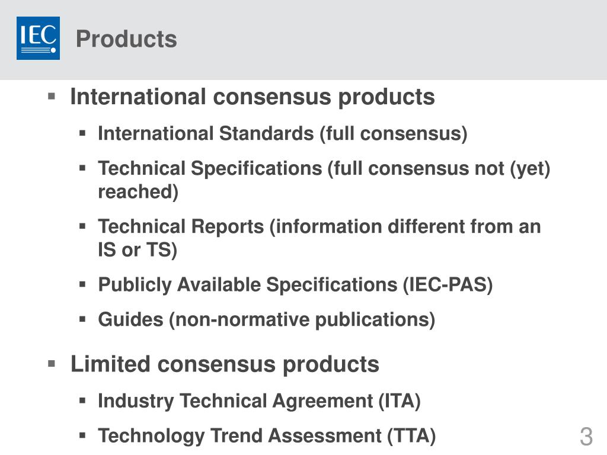Click the bullet before Limited consensus products
The image size is (607, 455).
click(52, 364)
